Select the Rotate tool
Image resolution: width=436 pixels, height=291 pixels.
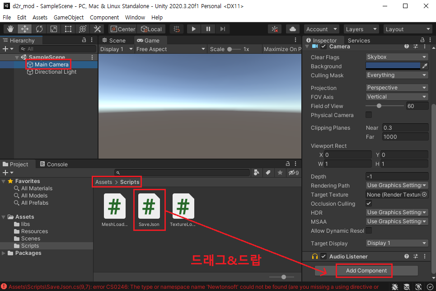[x=39, y=29]
